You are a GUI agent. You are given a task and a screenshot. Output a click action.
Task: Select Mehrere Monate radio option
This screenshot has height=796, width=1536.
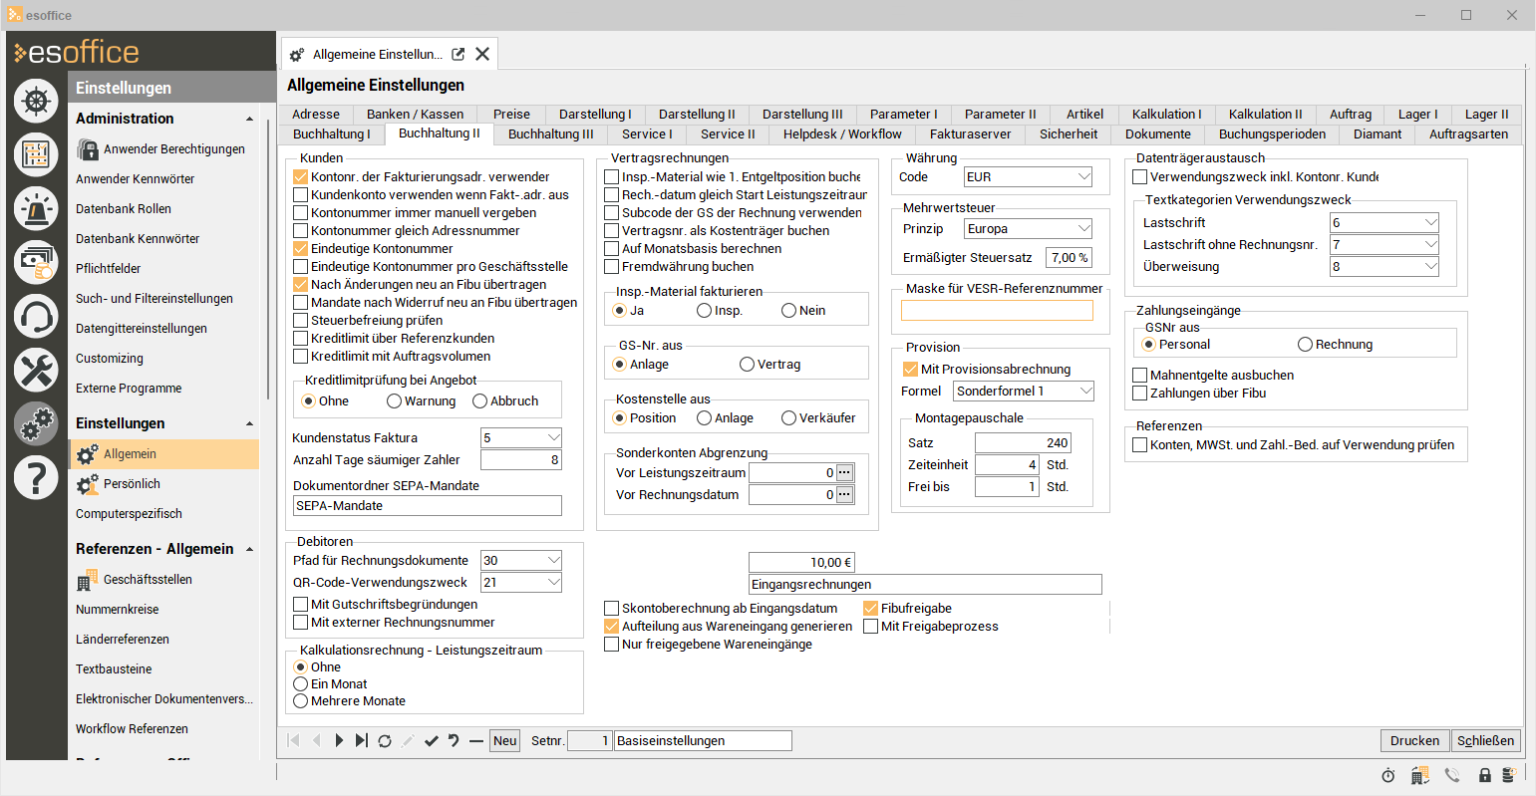click(x=300, y=700)
